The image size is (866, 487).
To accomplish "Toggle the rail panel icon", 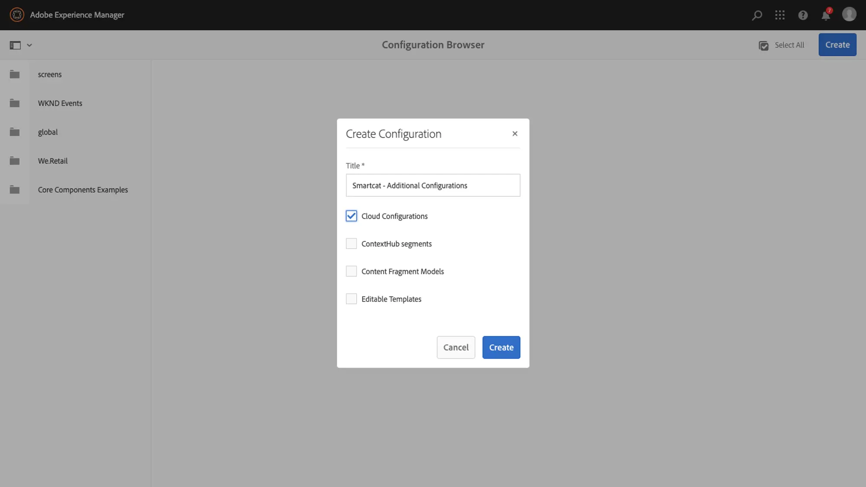I will (15, 45).
